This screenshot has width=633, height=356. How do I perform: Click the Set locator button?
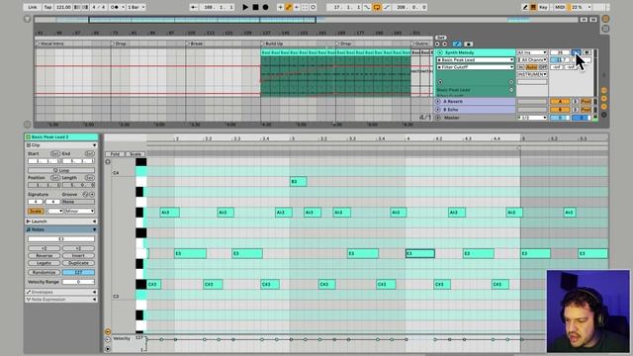click(441, 38)
